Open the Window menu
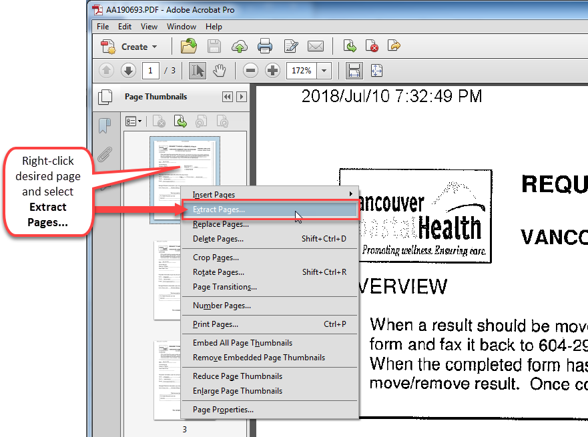Viewport: 588px width, 437px height. pyautogui.click(x=182, y=27)
